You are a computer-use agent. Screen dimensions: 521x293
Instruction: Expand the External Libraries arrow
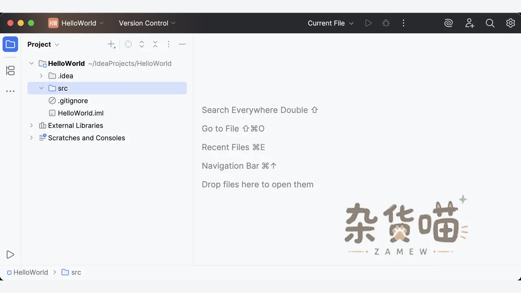coord(31,125)
